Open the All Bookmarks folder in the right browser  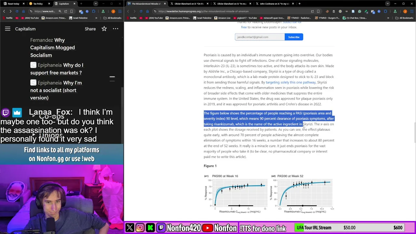click(x=404, y=18)
